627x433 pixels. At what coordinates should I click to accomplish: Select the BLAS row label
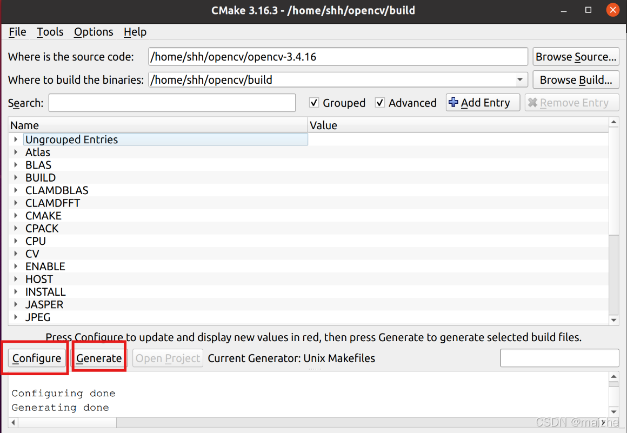38,165
